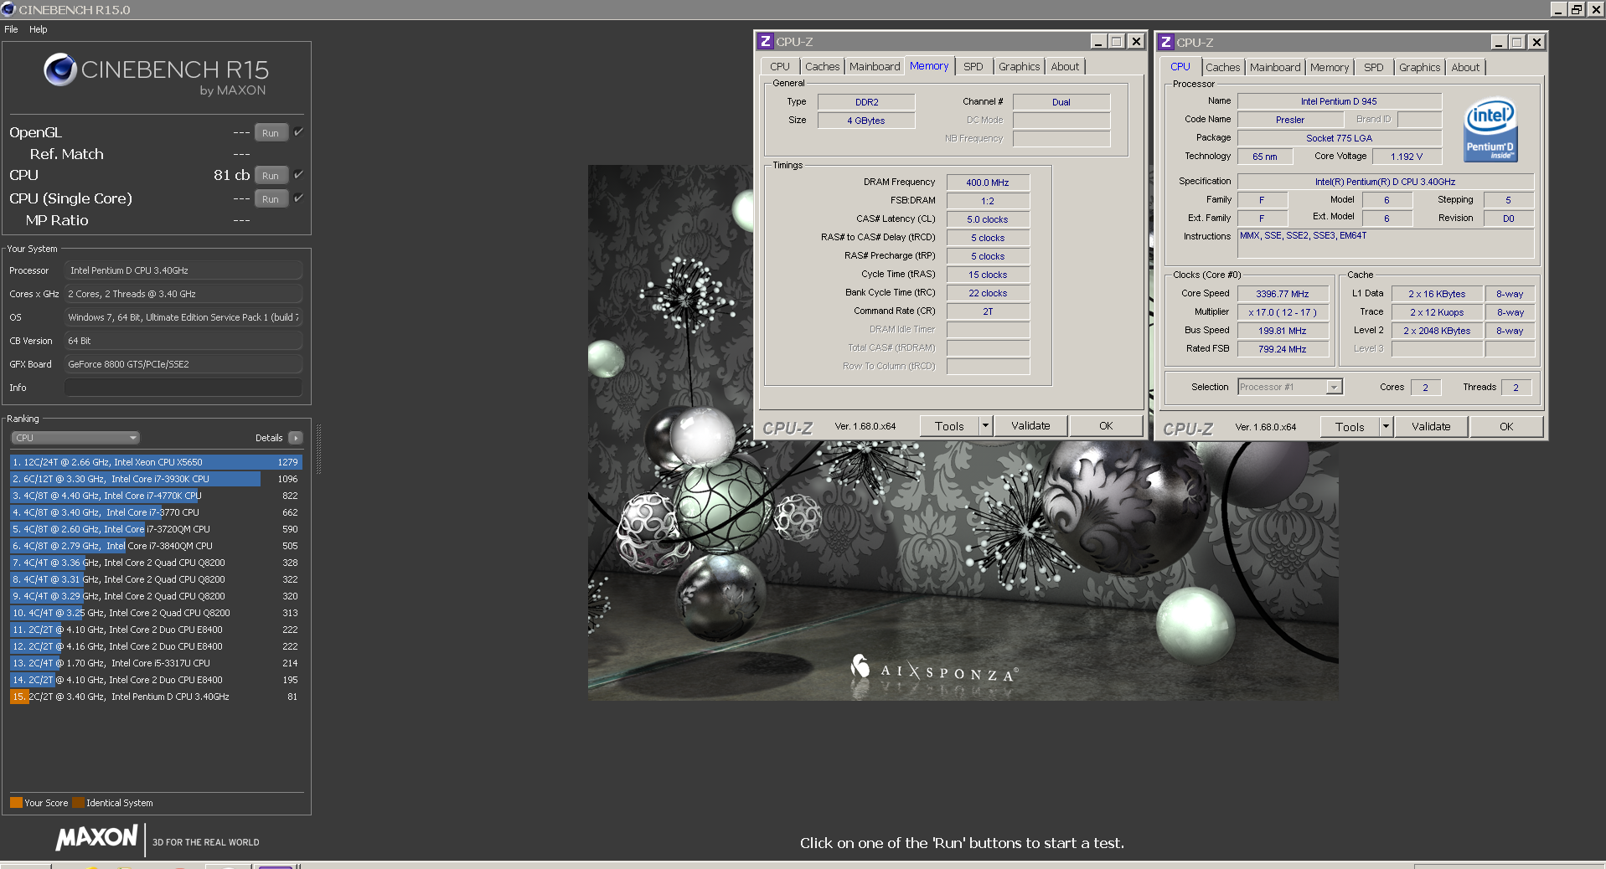Open the ranking CPU dropdown
Viewport: 1606px width, 869px height.
click(x=75, y=438)
